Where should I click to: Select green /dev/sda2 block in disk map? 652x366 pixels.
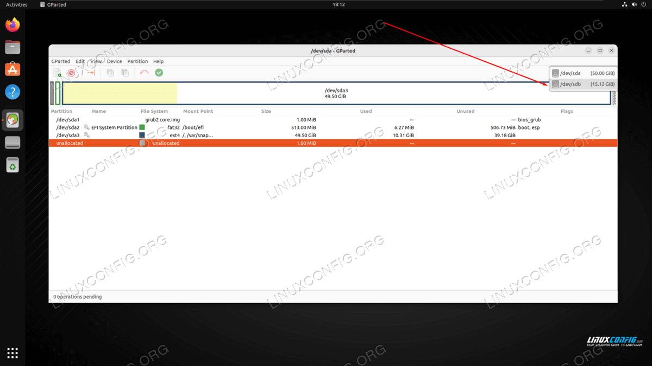[x=58, y=93]
